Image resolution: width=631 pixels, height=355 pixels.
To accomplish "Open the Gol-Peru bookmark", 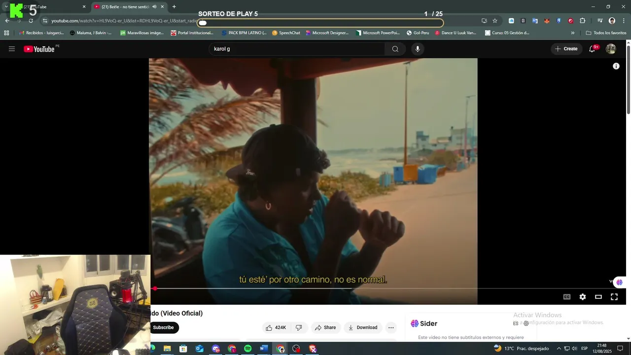I will [418, 33].
